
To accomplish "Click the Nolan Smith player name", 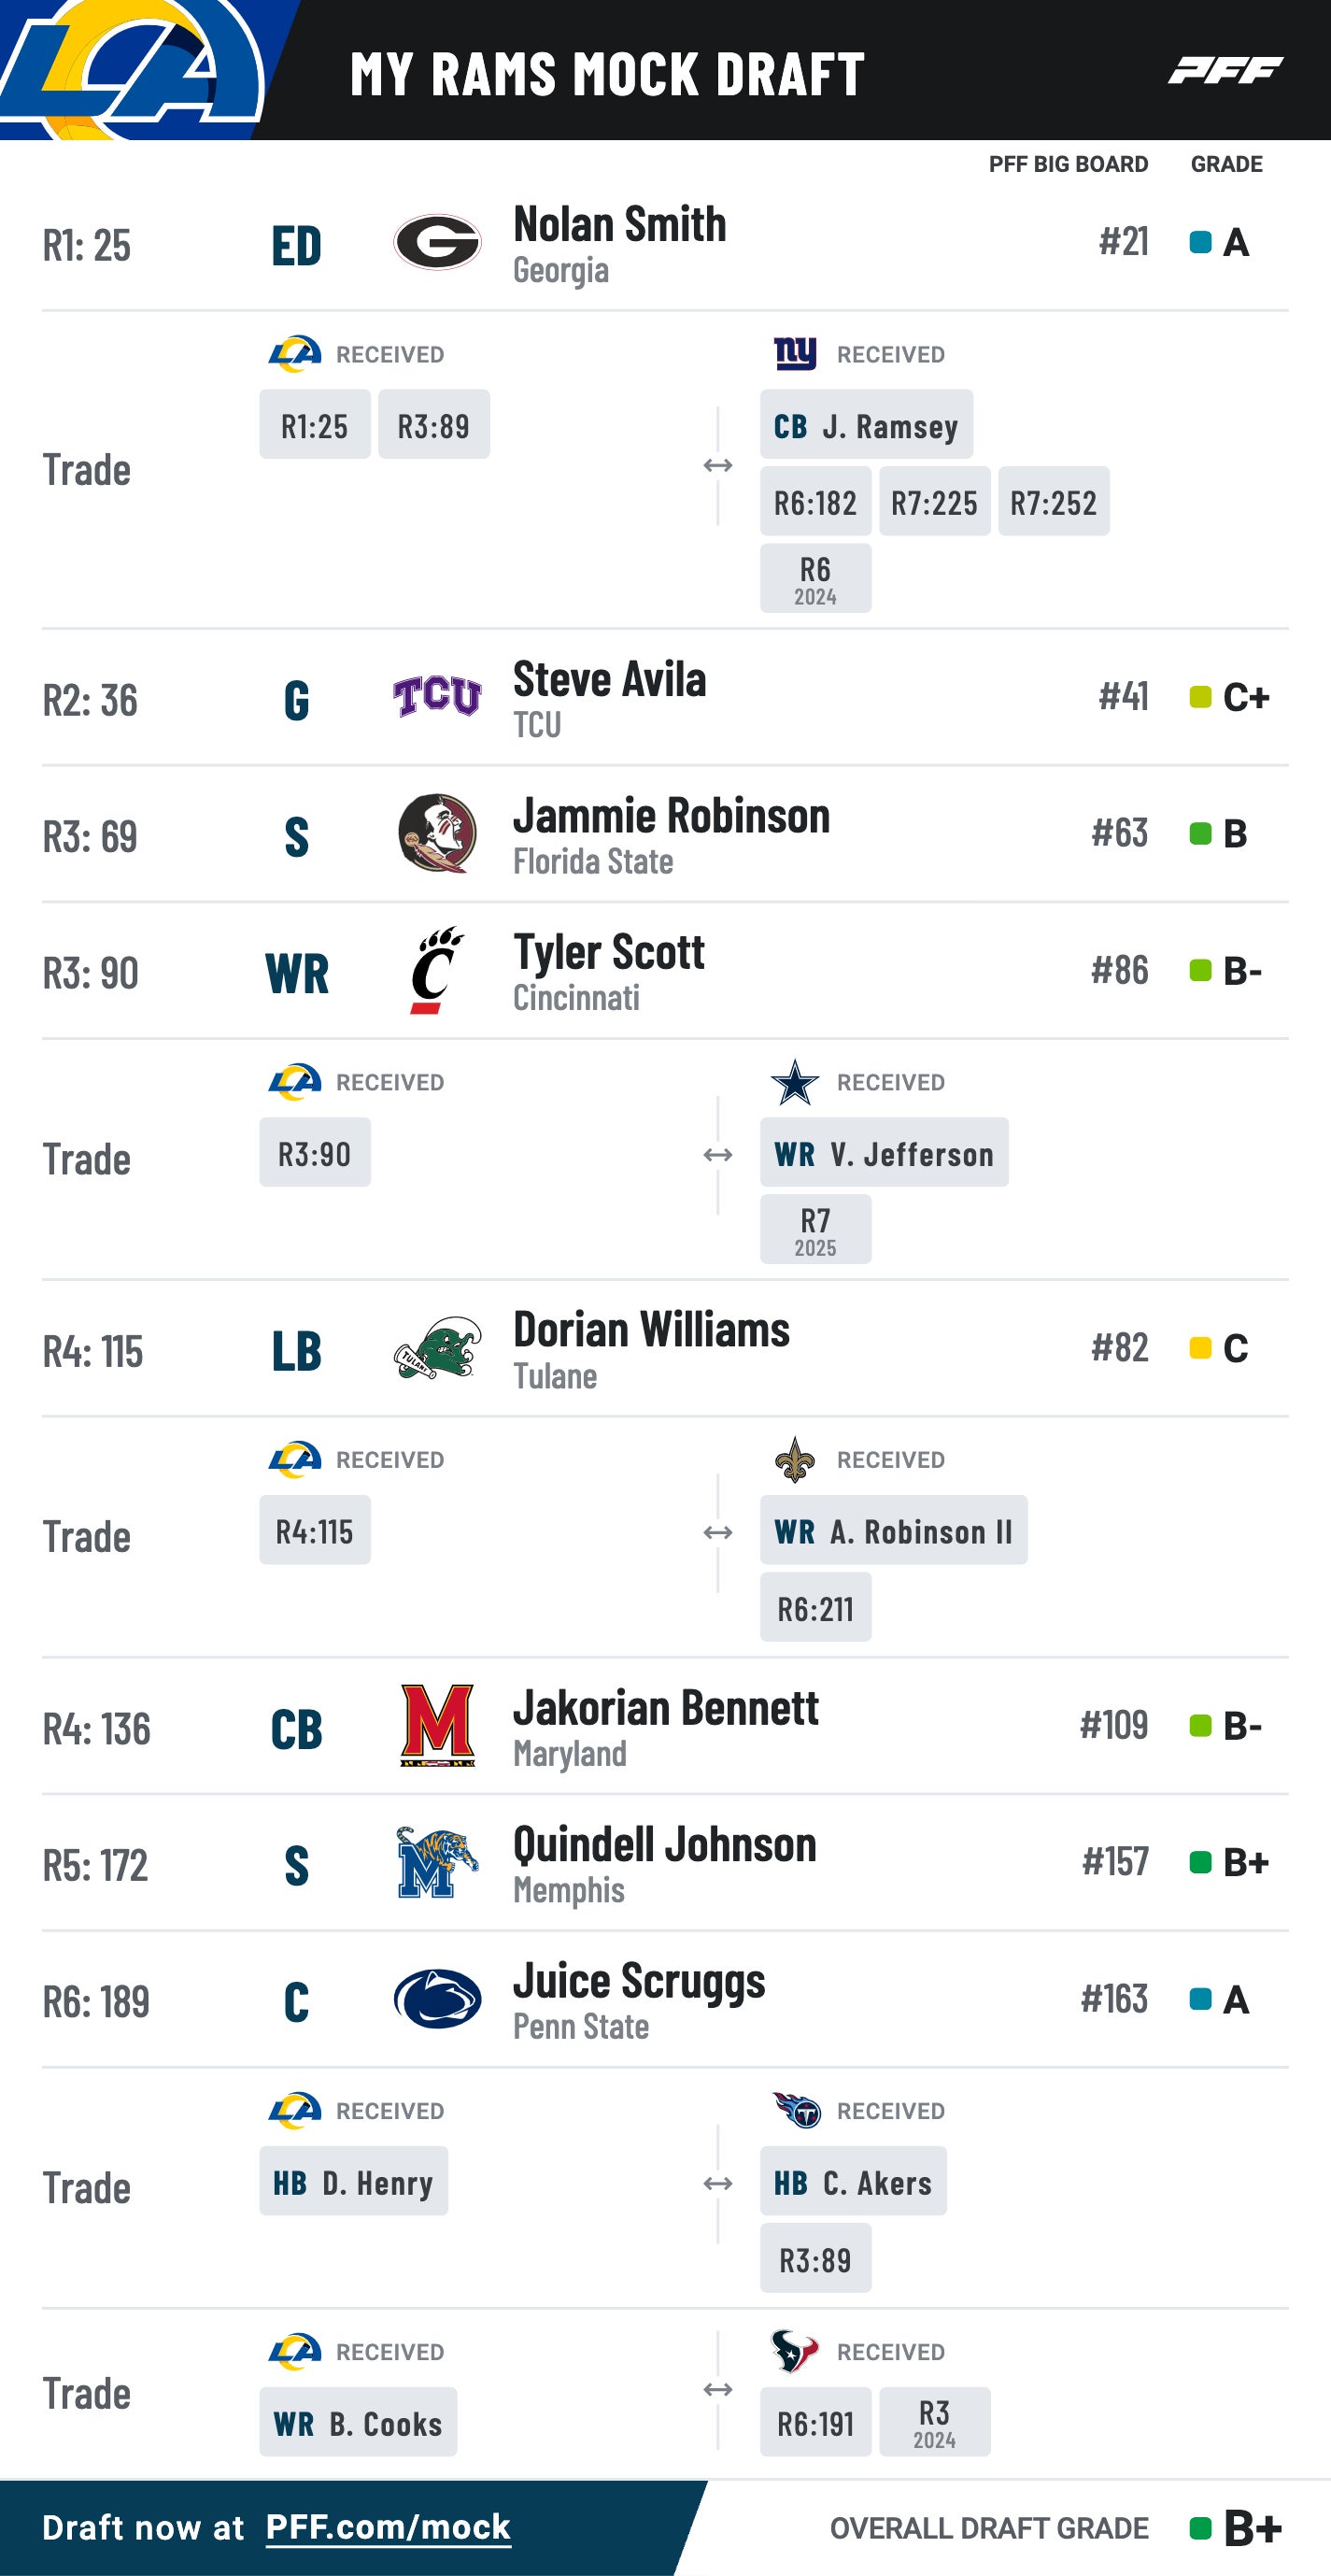I will [x=619, y=225].
